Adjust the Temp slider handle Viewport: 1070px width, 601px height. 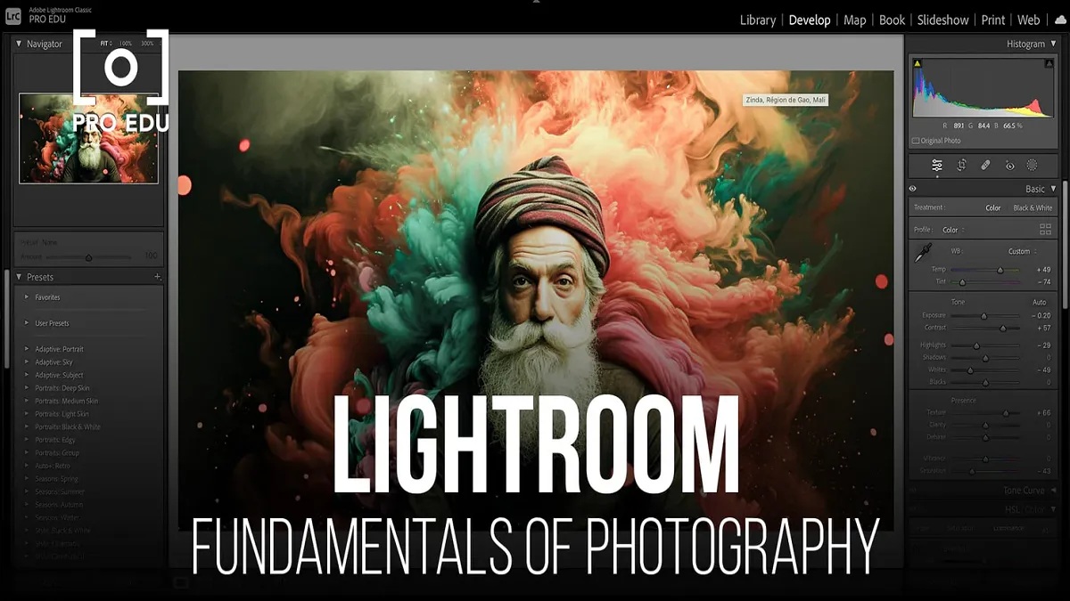(1000, 270)
